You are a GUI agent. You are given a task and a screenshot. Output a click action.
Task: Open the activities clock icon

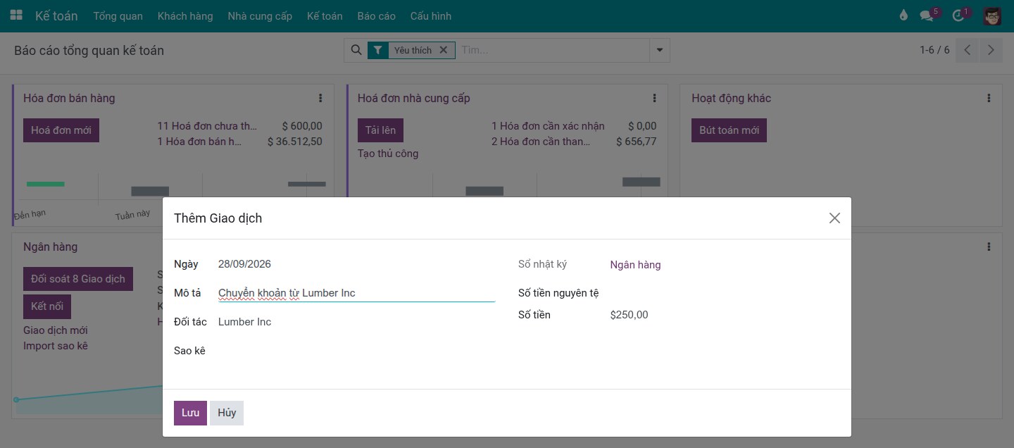pyautogui.click(x=958, y=15)
